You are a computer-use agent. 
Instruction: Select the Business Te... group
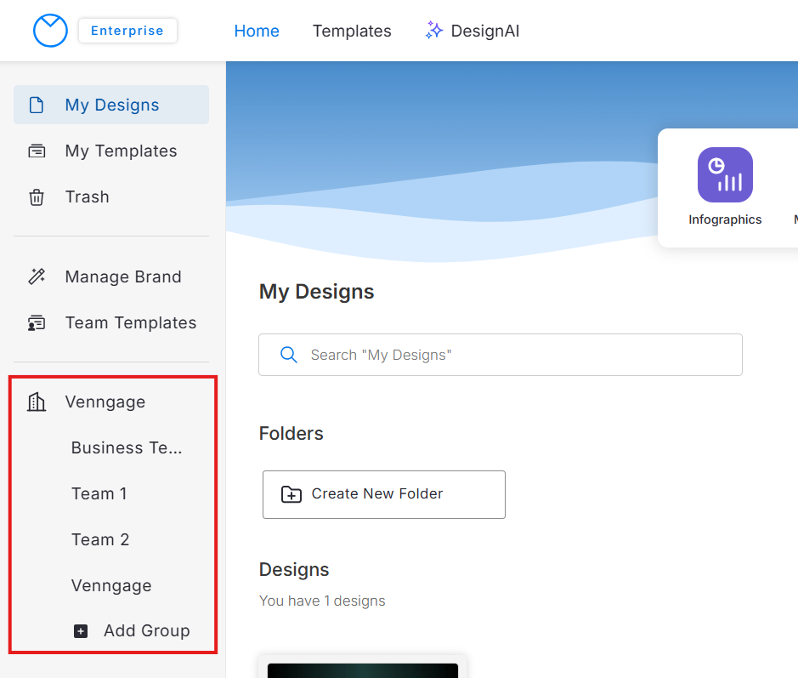click(x=127, y=448)
